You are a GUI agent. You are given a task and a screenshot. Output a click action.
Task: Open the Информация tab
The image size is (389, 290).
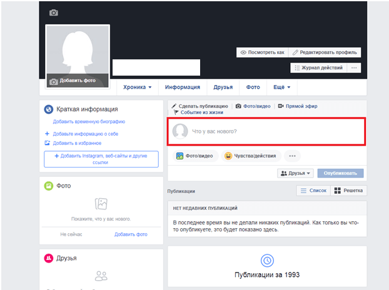[x=182, y=87]
